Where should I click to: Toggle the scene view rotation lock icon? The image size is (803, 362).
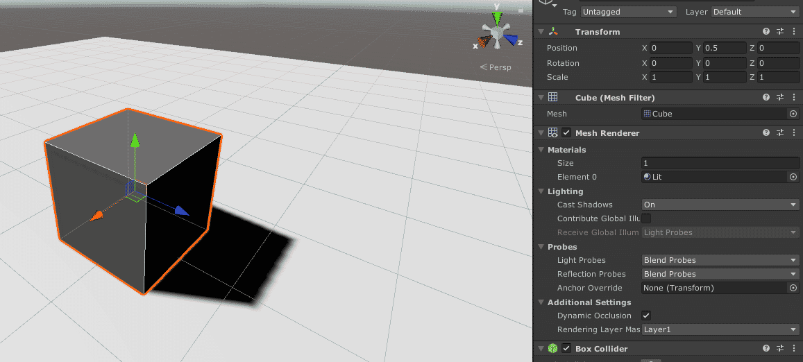521,9
